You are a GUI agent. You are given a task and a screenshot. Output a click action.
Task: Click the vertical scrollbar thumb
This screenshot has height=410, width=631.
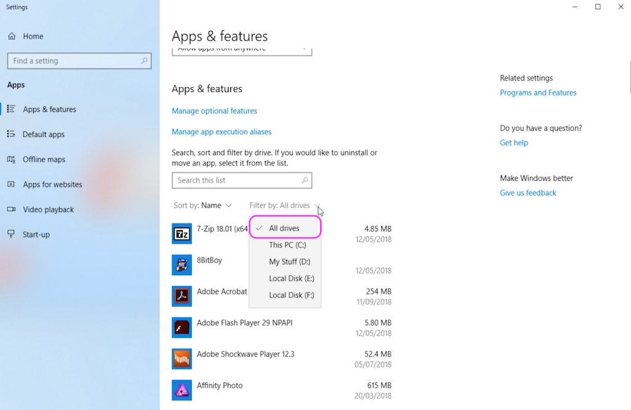click(629, 77)
